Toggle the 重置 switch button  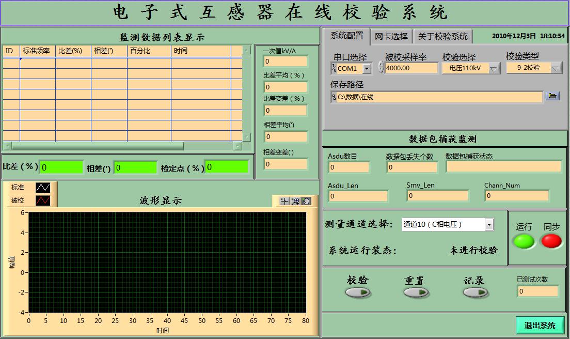coord(416,292)
